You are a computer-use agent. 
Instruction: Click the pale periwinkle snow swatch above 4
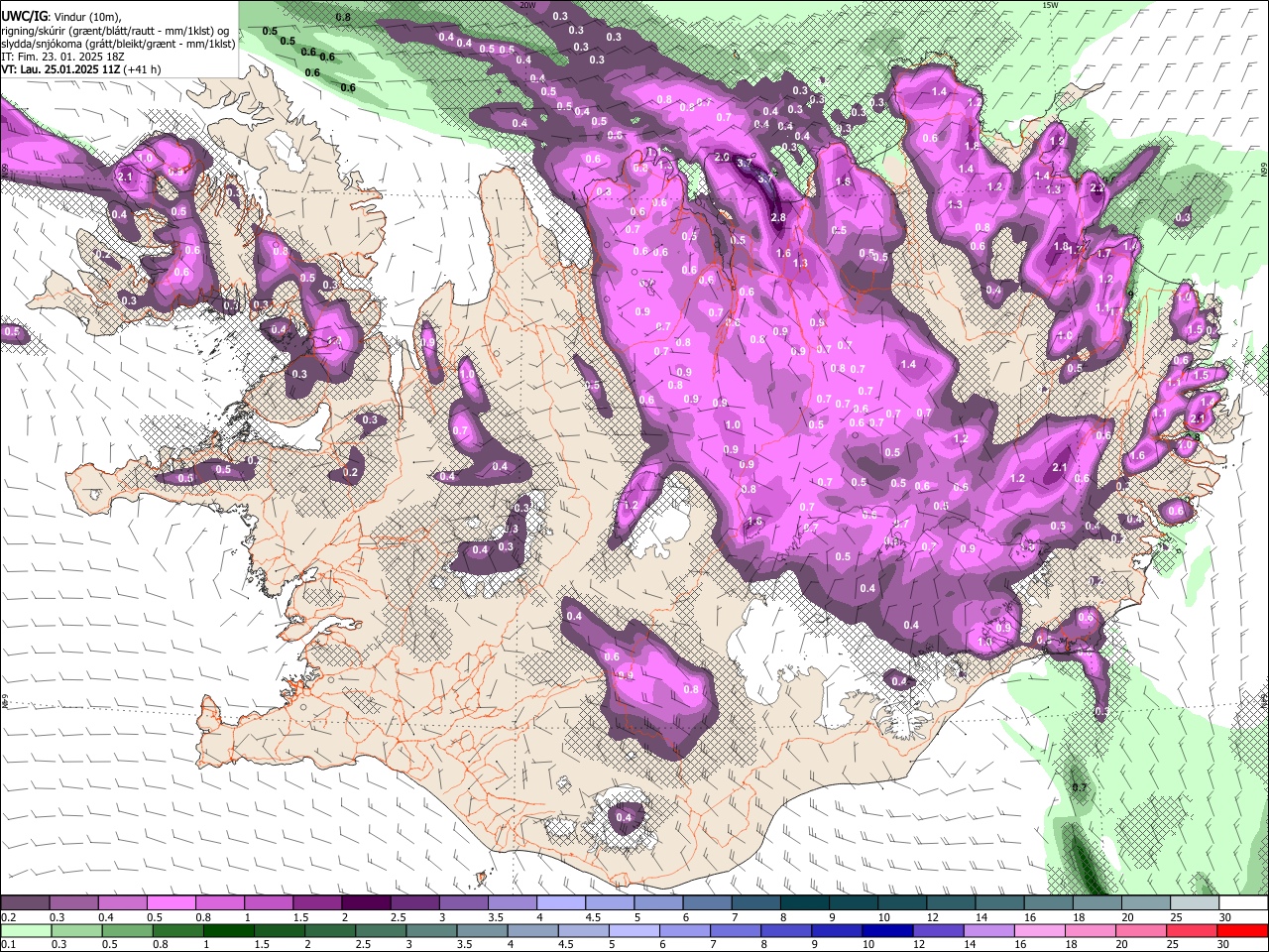[560, 903]
